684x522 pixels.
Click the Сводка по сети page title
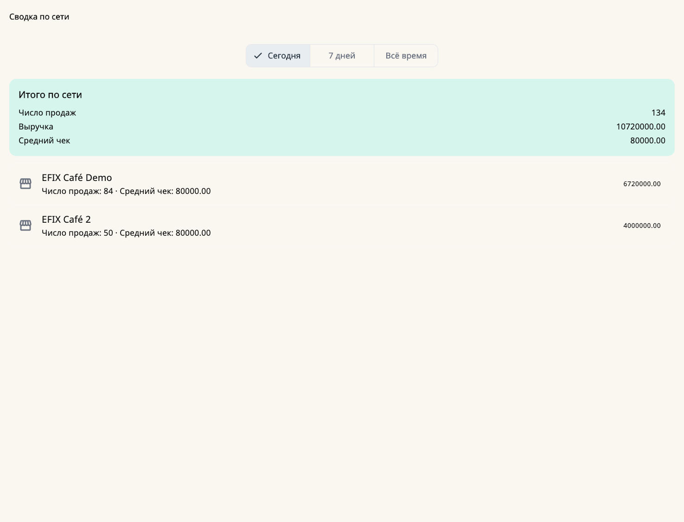tap(39, 17)
